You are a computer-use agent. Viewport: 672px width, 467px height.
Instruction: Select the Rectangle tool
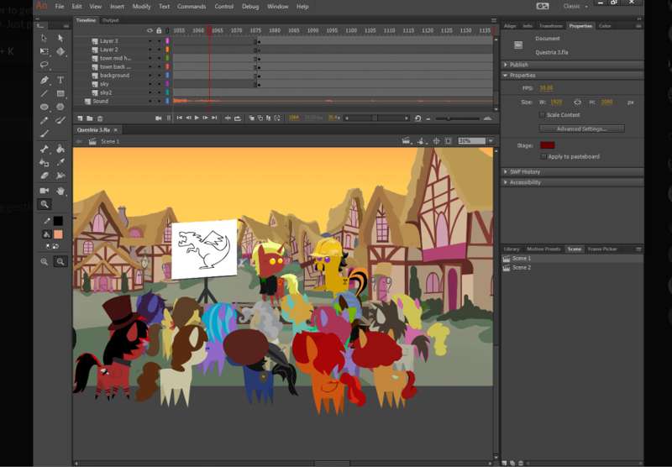[60, 93]
